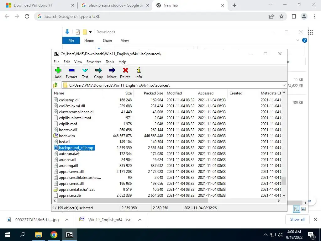The image size is (321, 241).
Task: Open the Explorer File ribbon tab
Action: pyautogui.click(x=71, y=40)
